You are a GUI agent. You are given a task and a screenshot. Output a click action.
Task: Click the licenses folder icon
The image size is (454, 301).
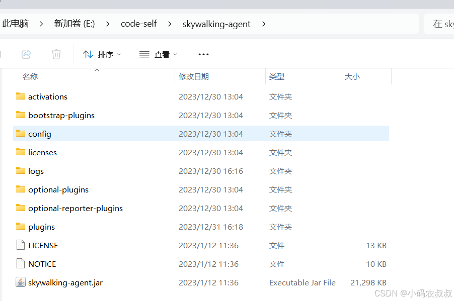[21, 152]
